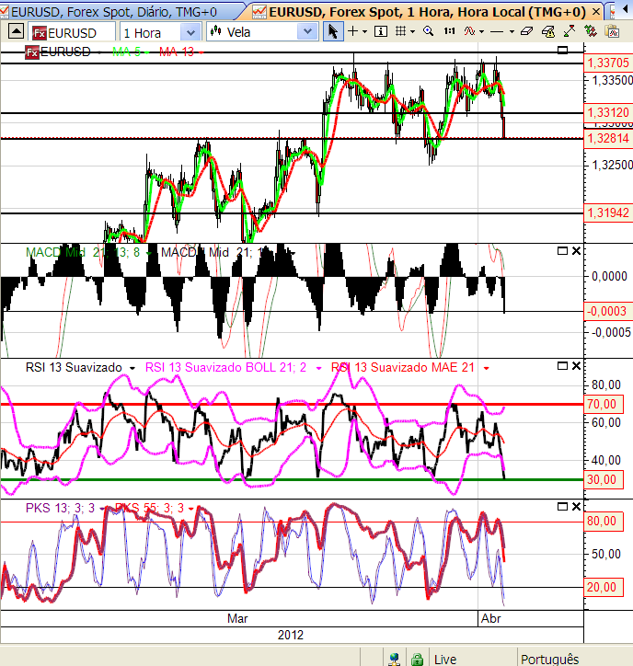Reset chart scale with 1:1 icon
Viewport: 633px width, 666px height.
tap(450, 31)
